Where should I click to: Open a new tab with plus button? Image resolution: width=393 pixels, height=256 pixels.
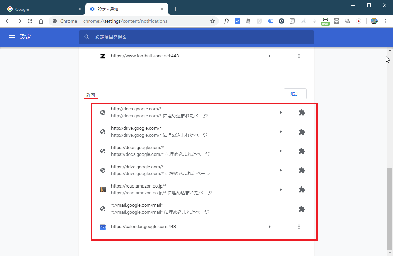click(176, 9)
